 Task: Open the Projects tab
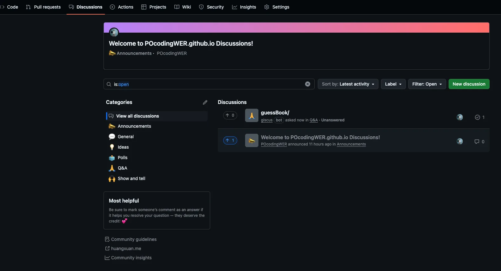[154, 7]
